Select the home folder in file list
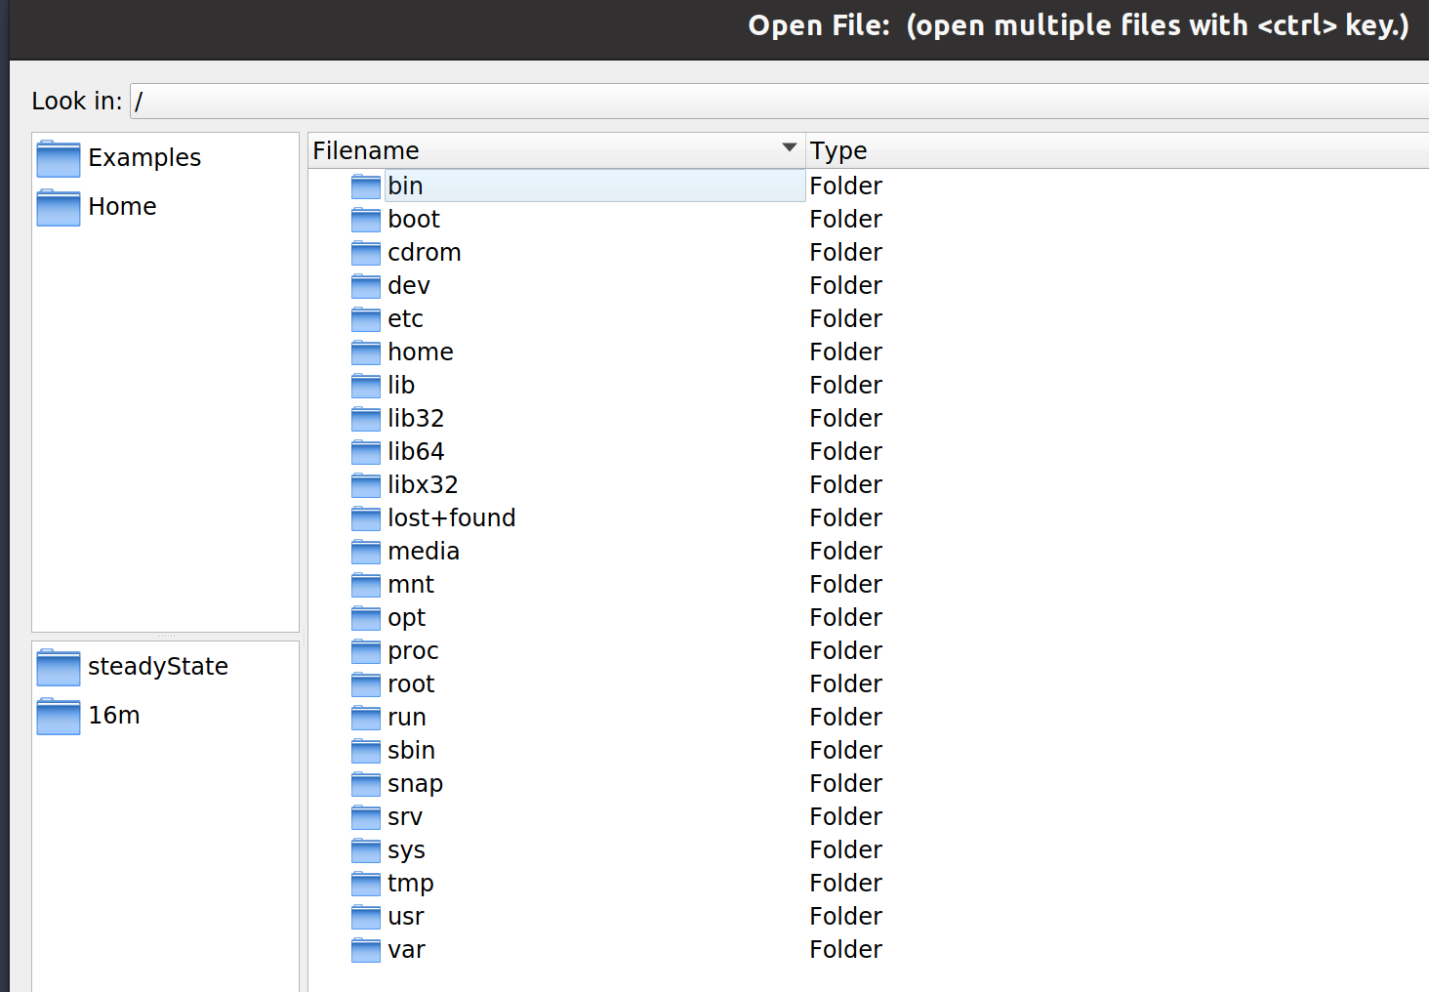The height and width of the screenshot is (992, 1429). (421, 352)
